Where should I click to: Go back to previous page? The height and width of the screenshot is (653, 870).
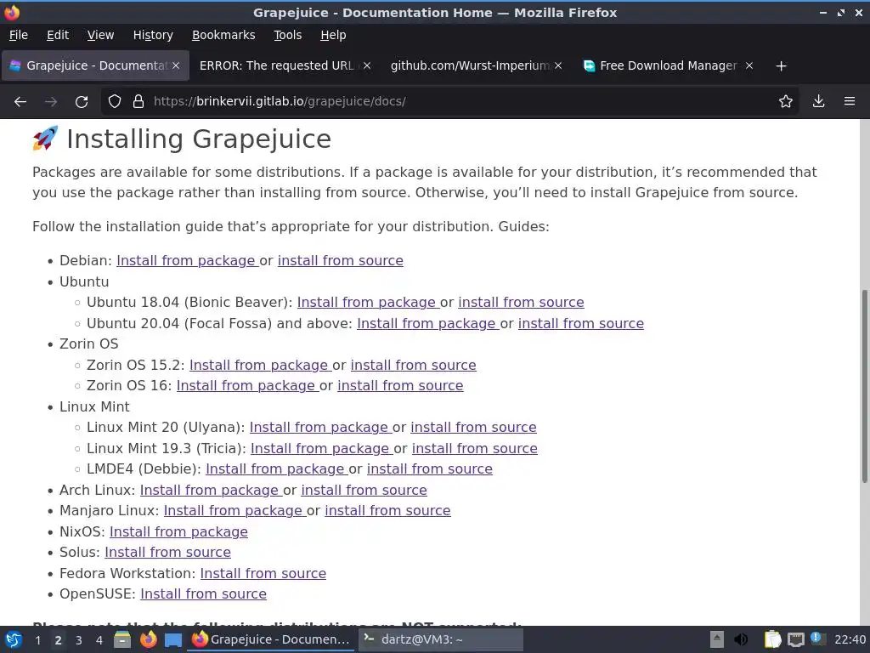20,102
